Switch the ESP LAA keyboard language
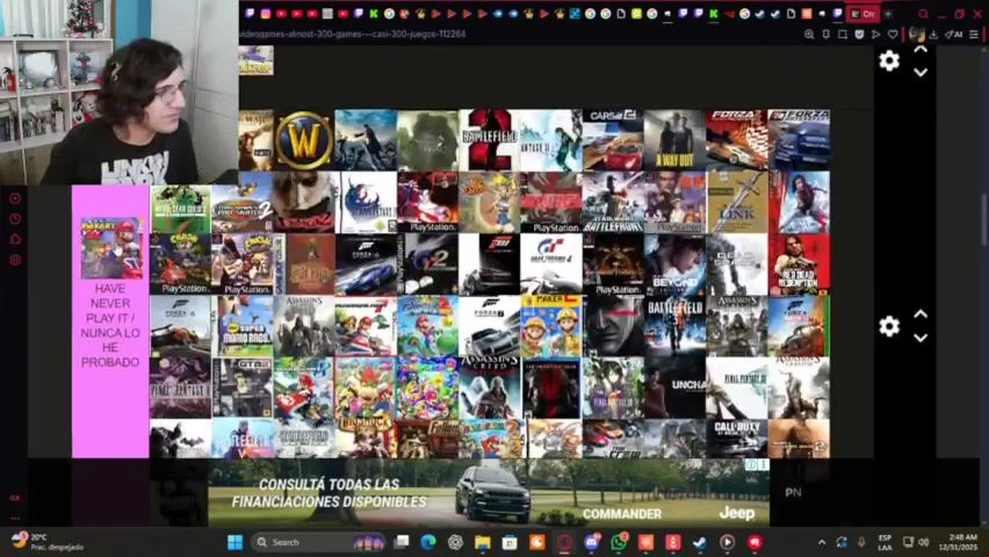This screenshot has width=989, height=557. (885, 542)
